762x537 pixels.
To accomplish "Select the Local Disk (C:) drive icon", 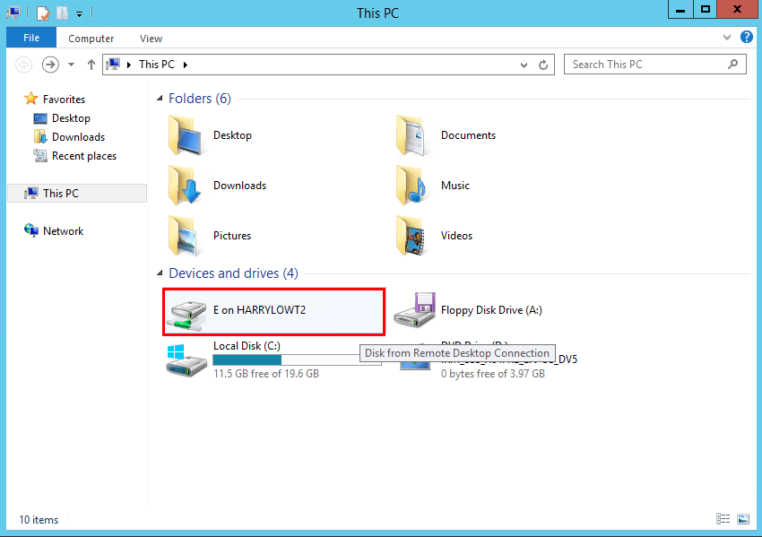I will pos(186,360).
